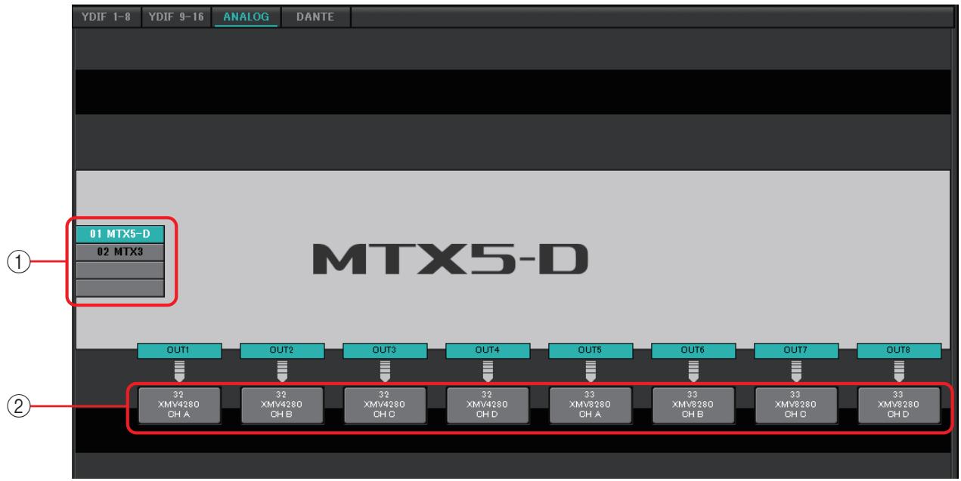Click the OUT3 output label
This screenshot has width=961, height=481.
(385, 350)
